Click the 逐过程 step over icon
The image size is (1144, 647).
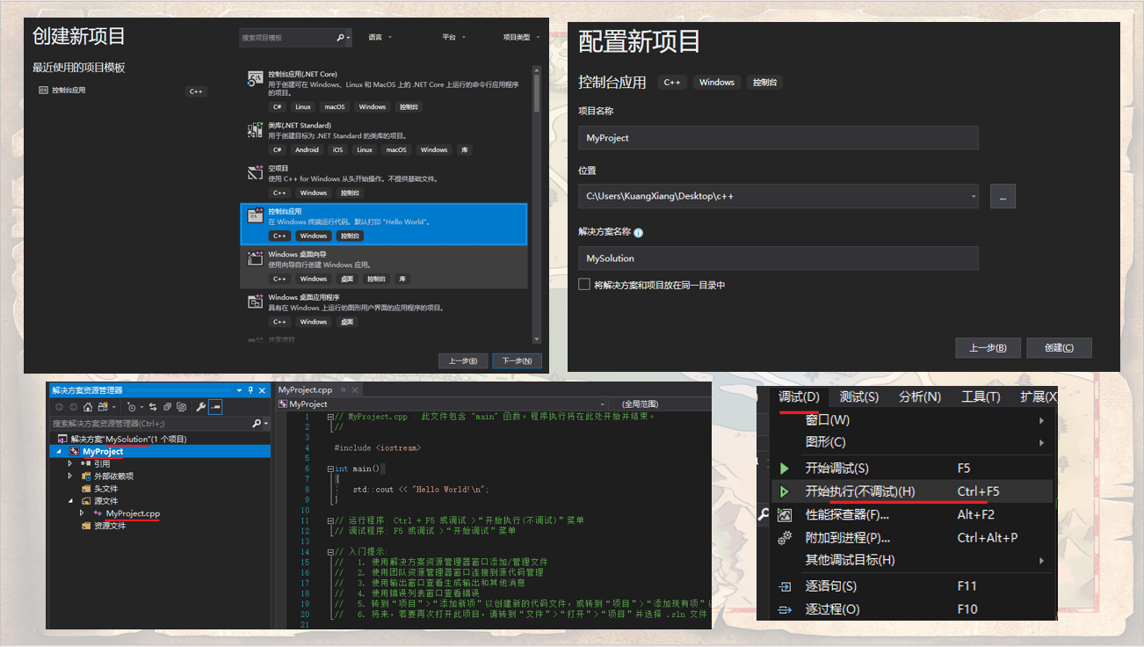pyautogui.click(x=785, y=610)
